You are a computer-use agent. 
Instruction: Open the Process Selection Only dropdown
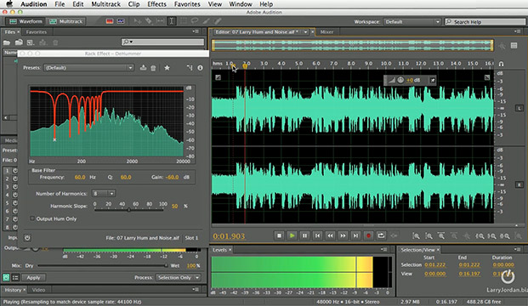tap(179, 277)
